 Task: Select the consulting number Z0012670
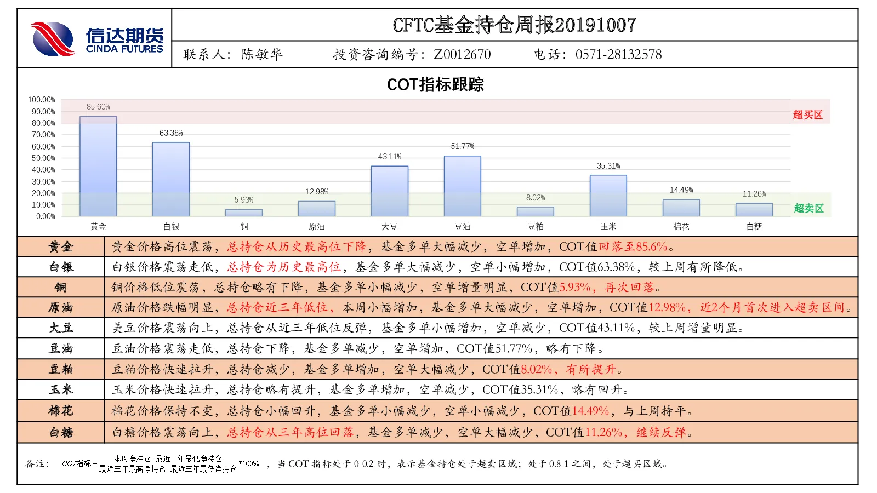click(462, 54)
